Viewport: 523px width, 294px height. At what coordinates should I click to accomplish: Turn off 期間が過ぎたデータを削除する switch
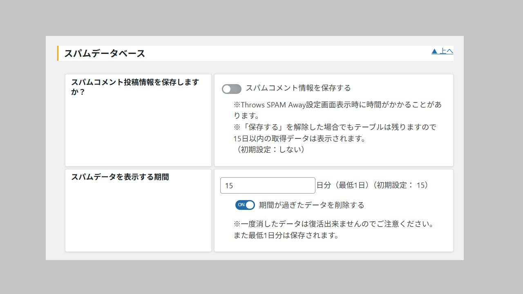point(245,205)
